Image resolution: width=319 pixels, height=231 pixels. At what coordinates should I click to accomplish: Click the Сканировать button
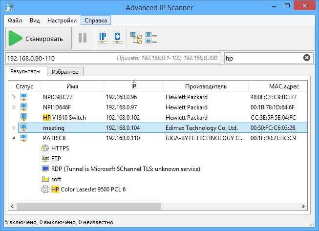coord(39,38)
